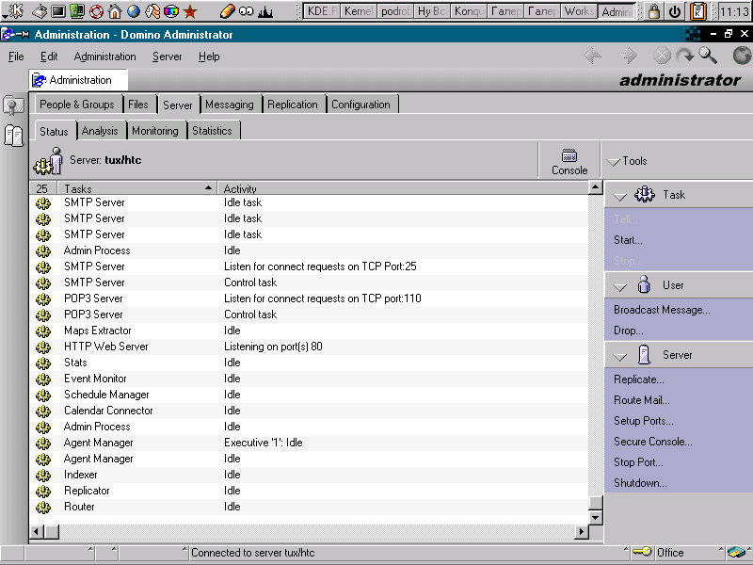
Task: Open the book icon in left sidebar
Action: 13,136
